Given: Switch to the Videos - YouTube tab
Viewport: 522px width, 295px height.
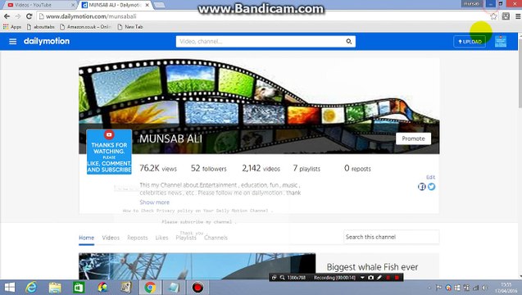Looking at the screenshot, I should 40,5.
